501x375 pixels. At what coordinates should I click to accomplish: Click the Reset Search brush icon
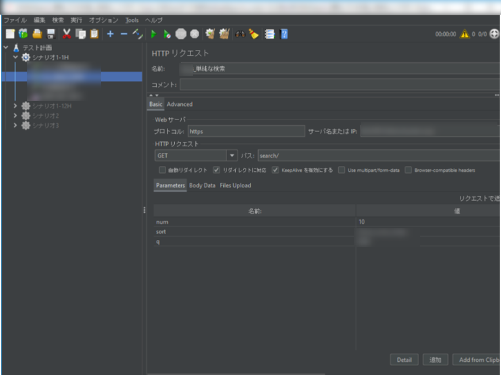[254, 34]
